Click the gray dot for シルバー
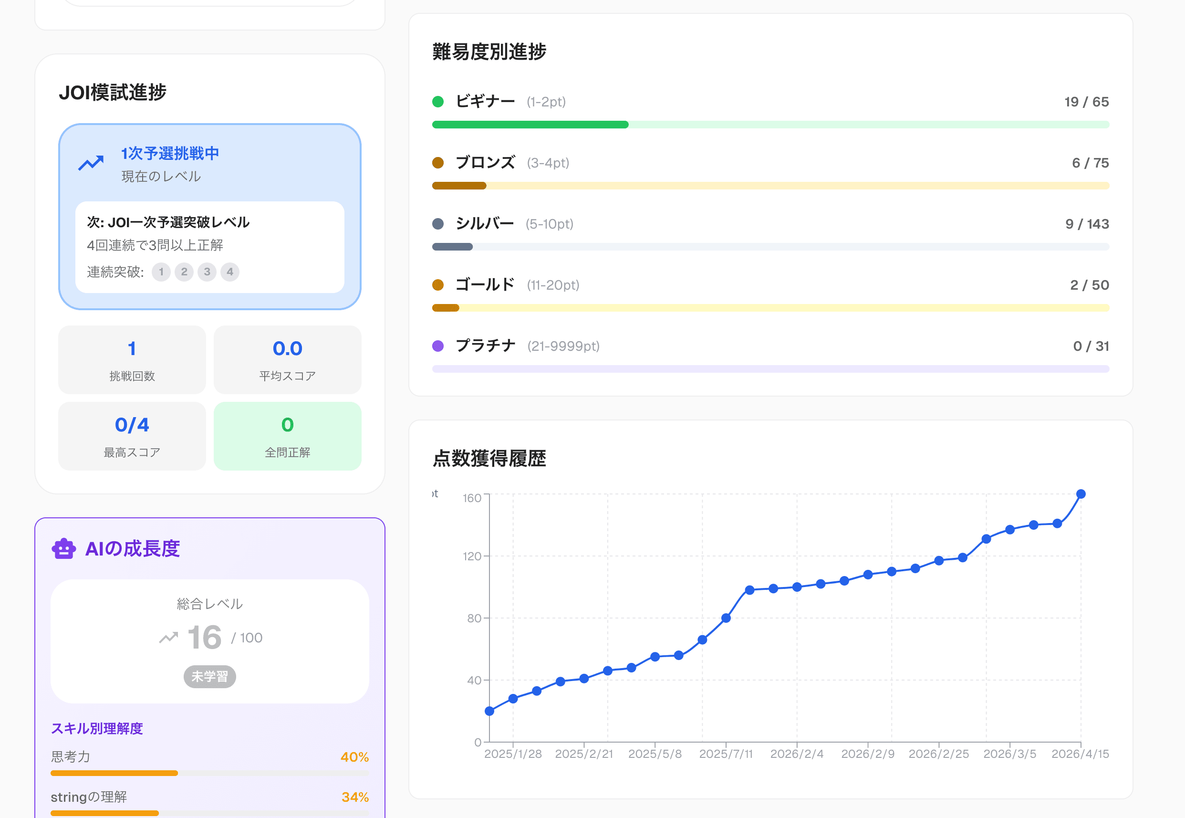The width and height of the screenshot is (1185, 818). 437,223
